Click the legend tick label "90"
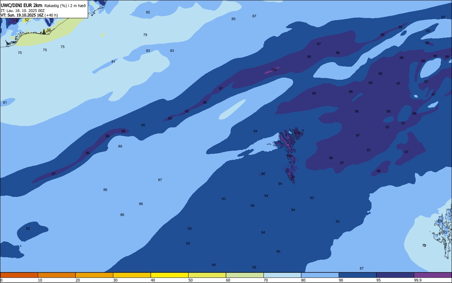This screenshot has height=283, width=452. pyautogui.click(x=341, y=280)
